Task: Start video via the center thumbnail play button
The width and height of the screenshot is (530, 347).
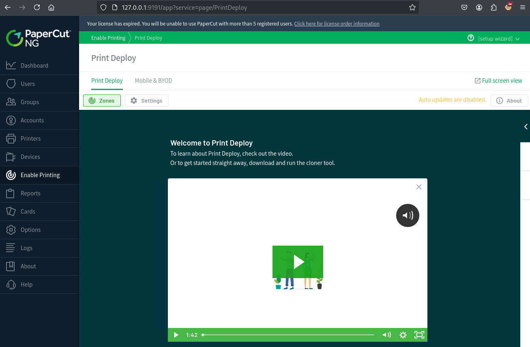Action: [x=298, y=262]
